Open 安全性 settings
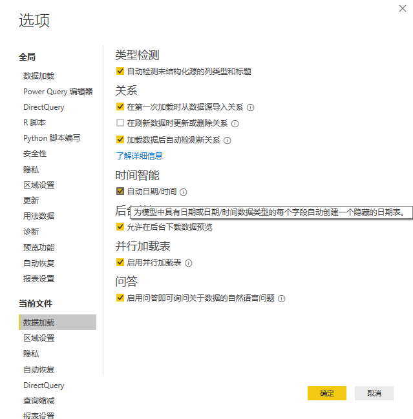Viewport: 413px width, 419px height. pyautogui.click(x=35, y=154)
